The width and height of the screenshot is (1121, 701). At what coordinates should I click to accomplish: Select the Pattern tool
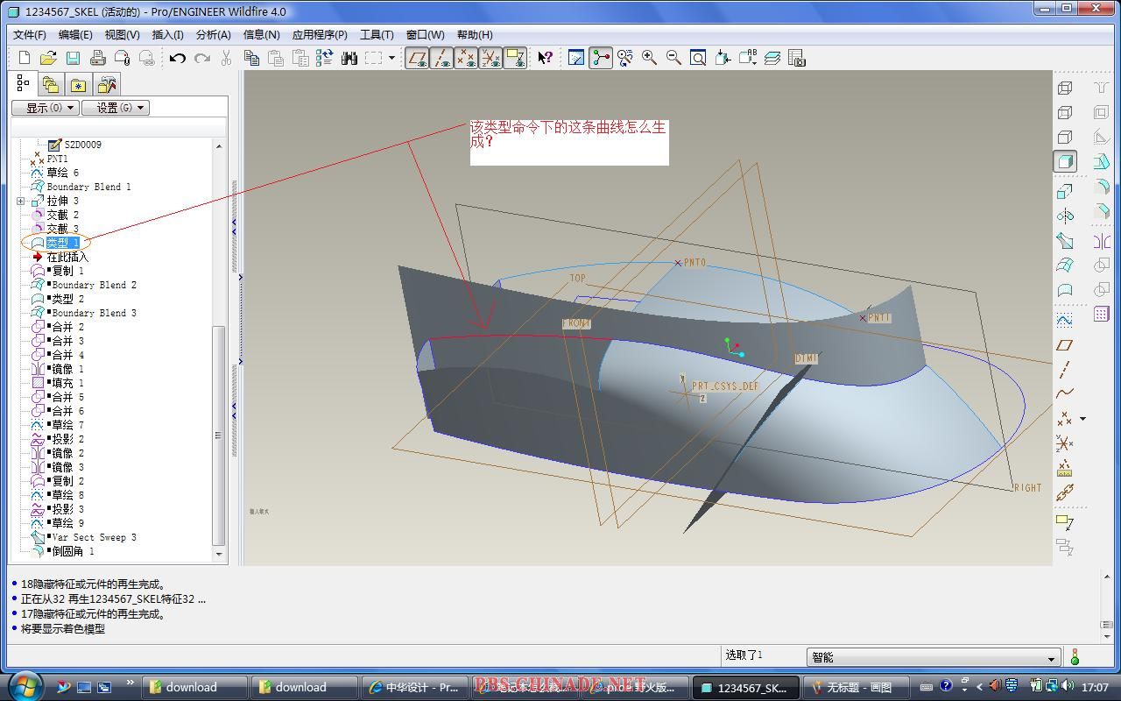point(1102,314)
